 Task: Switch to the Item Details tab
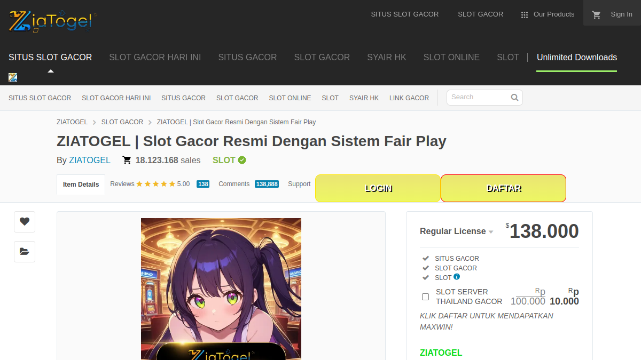click(81, 184)
